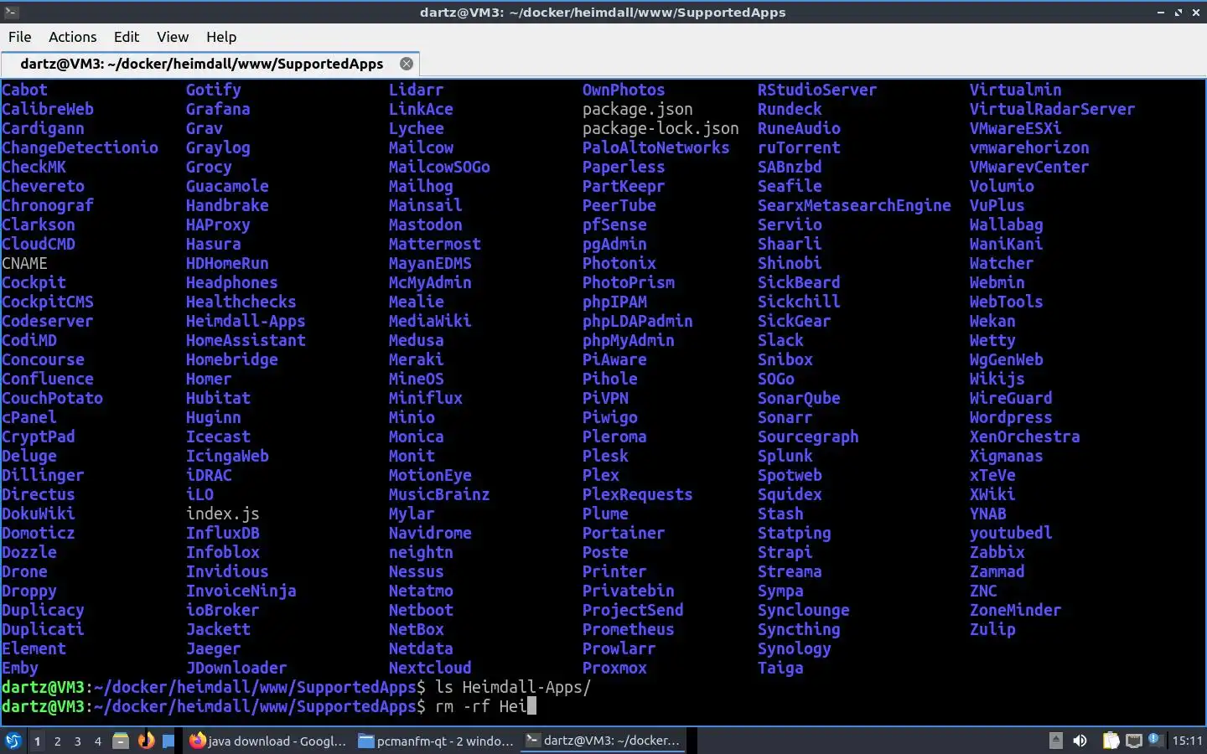Open the View menu
Image resolution: width=1207 pixels, height=754 pixels.
click(x=173, y=37)
